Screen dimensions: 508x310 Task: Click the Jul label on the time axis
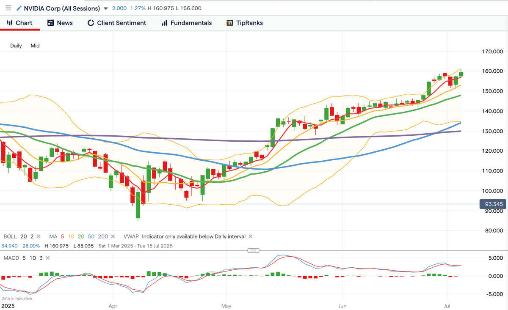(x=448, y=305)
